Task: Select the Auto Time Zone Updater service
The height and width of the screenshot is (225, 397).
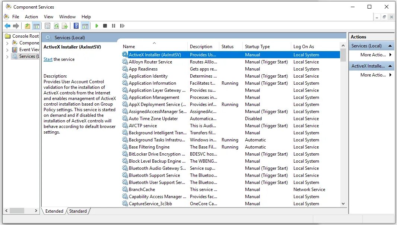Action: pos(231,118)
